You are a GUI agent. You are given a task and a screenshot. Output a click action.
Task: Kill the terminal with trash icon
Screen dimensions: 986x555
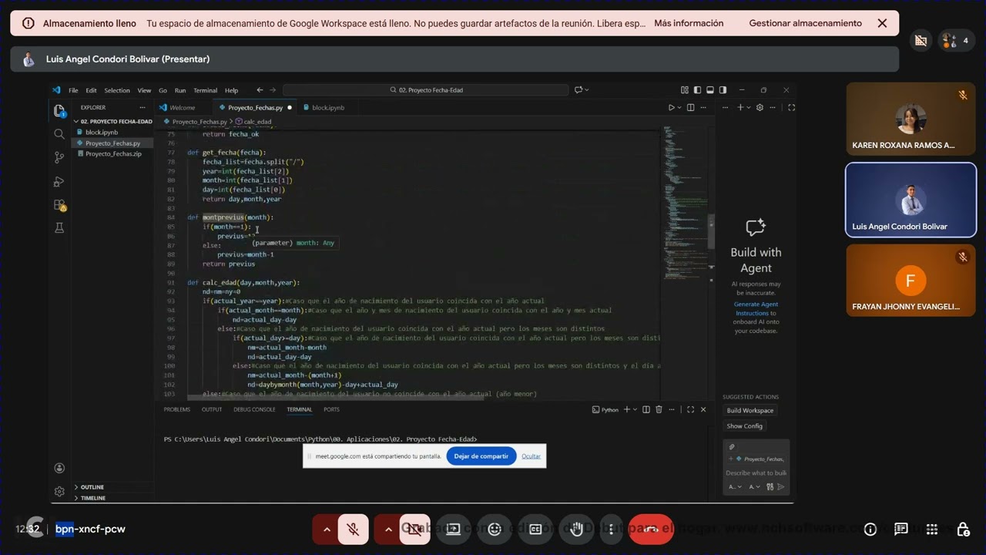(659, 409)
